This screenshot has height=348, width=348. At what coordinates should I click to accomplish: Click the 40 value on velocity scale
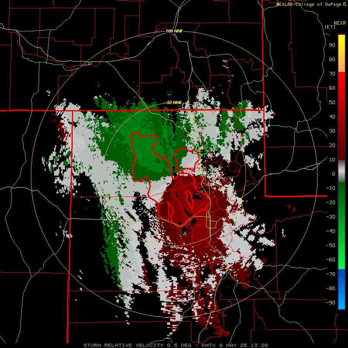click(332, 117)
